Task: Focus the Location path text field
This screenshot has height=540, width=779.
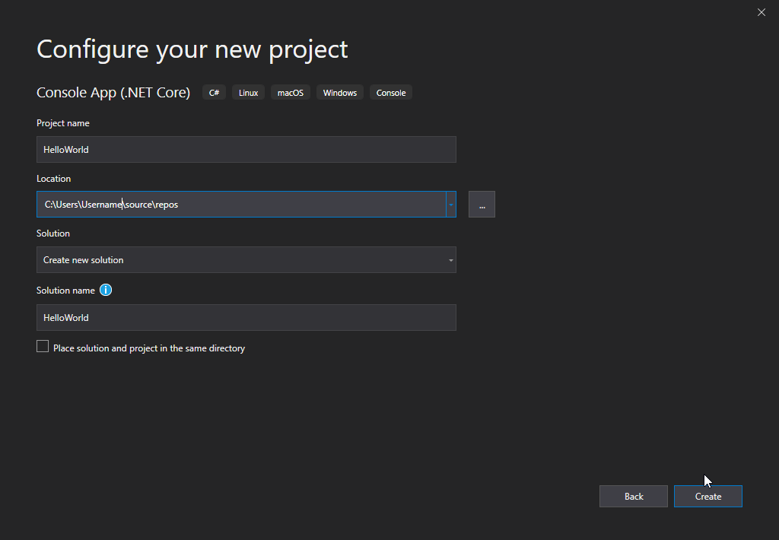Action: click(x=240, y=205)
